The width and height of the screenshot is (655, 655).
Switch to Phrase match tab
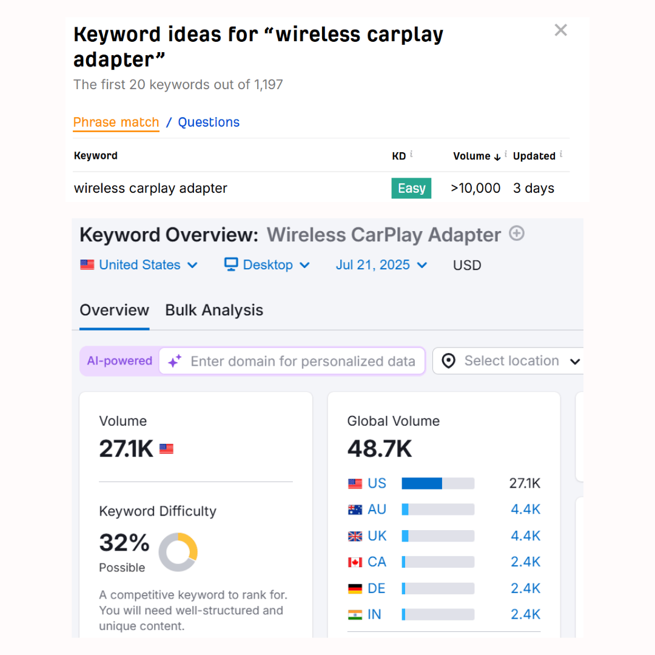(x=116, y=123)
